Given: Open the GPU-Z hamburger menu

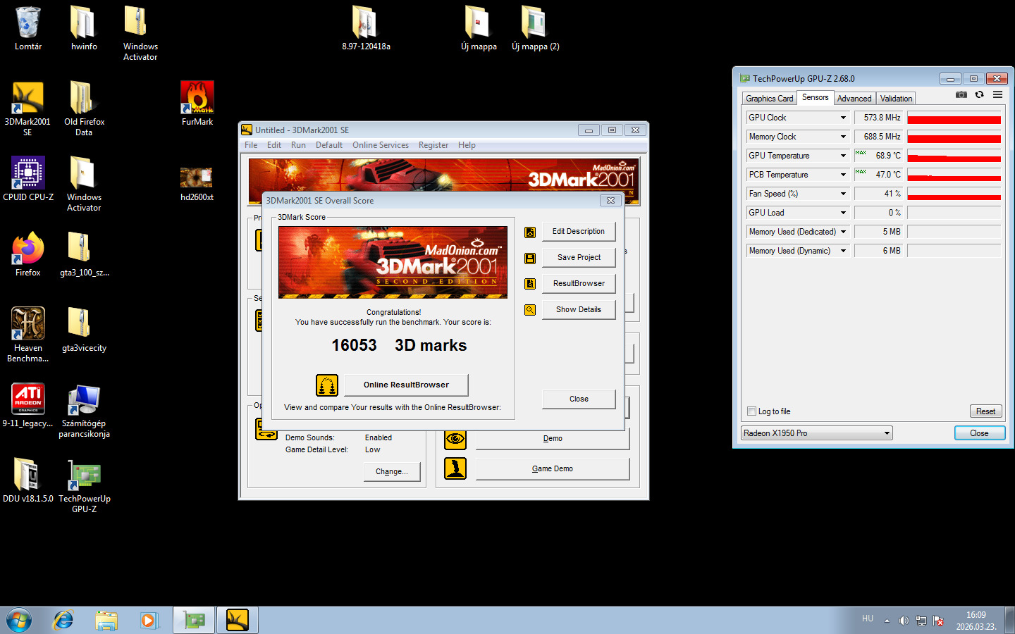Looking at the screenshot, I should click(997, 94).
